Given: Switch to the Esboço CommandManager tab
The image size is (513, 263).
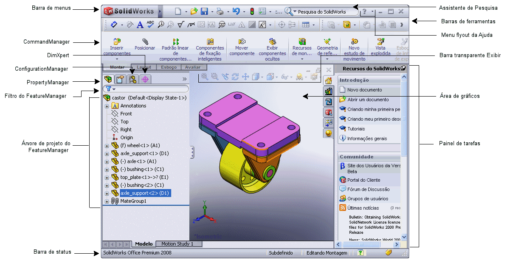Looking at the screenshot, I should [169, 67].
